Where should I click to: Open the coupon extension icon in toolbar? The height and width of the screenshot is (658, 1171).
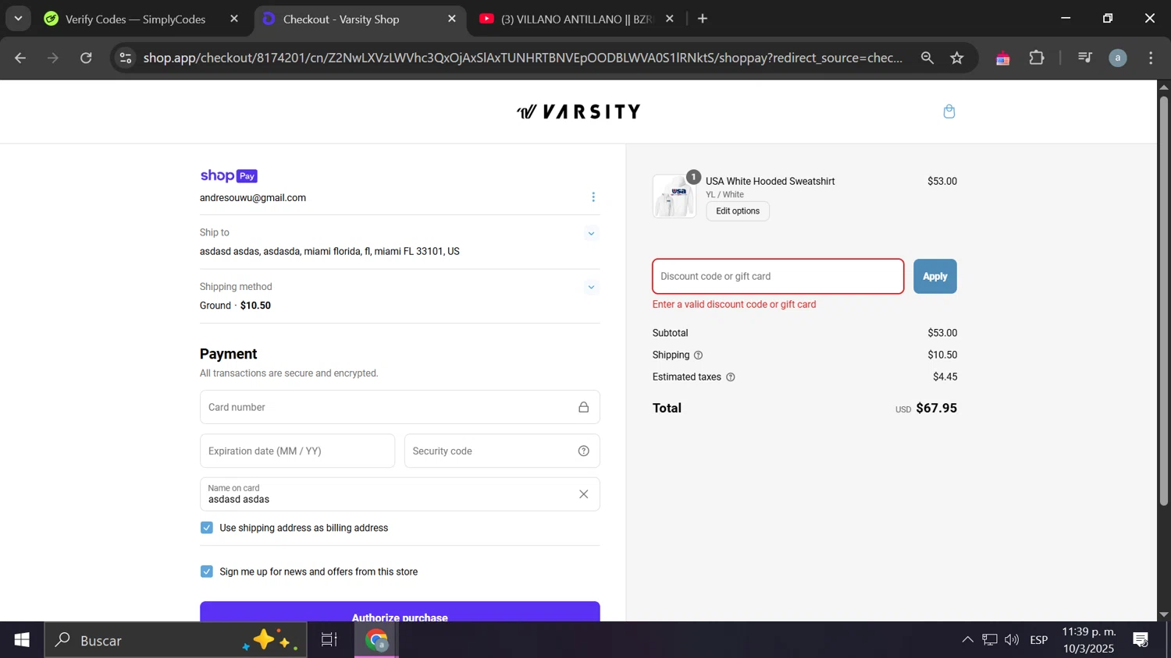(1003, 58)
